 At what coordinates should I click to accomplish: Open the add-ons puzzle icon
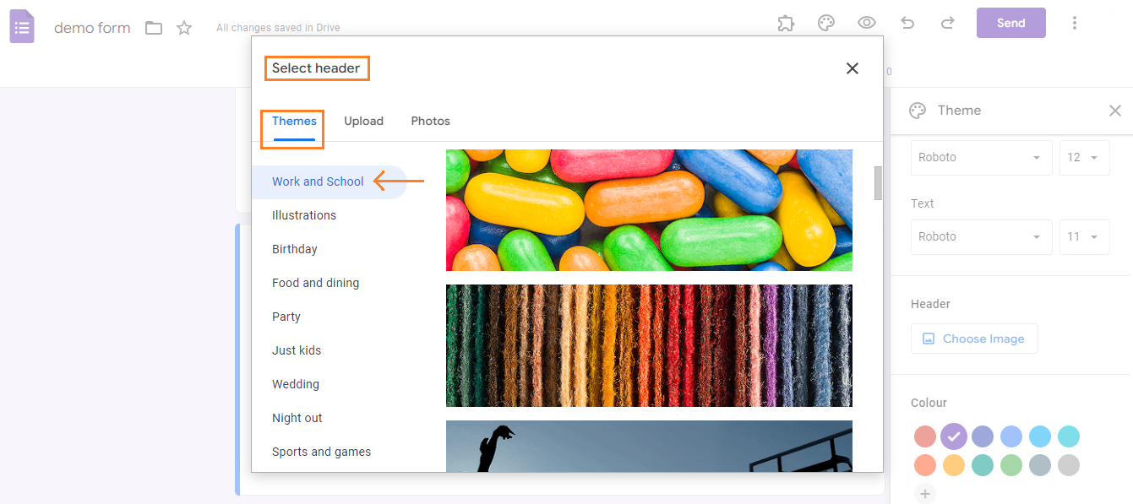click(786, 23)
